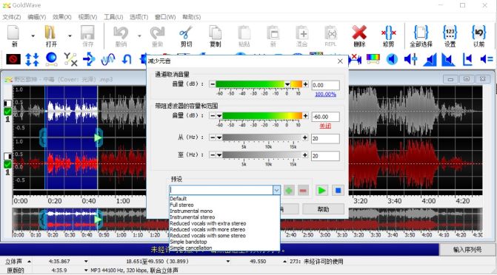Image resolution: width=497 pixels, height=275 pixels.
Task: Click the Select All toolbar icon
Action: 421,36
